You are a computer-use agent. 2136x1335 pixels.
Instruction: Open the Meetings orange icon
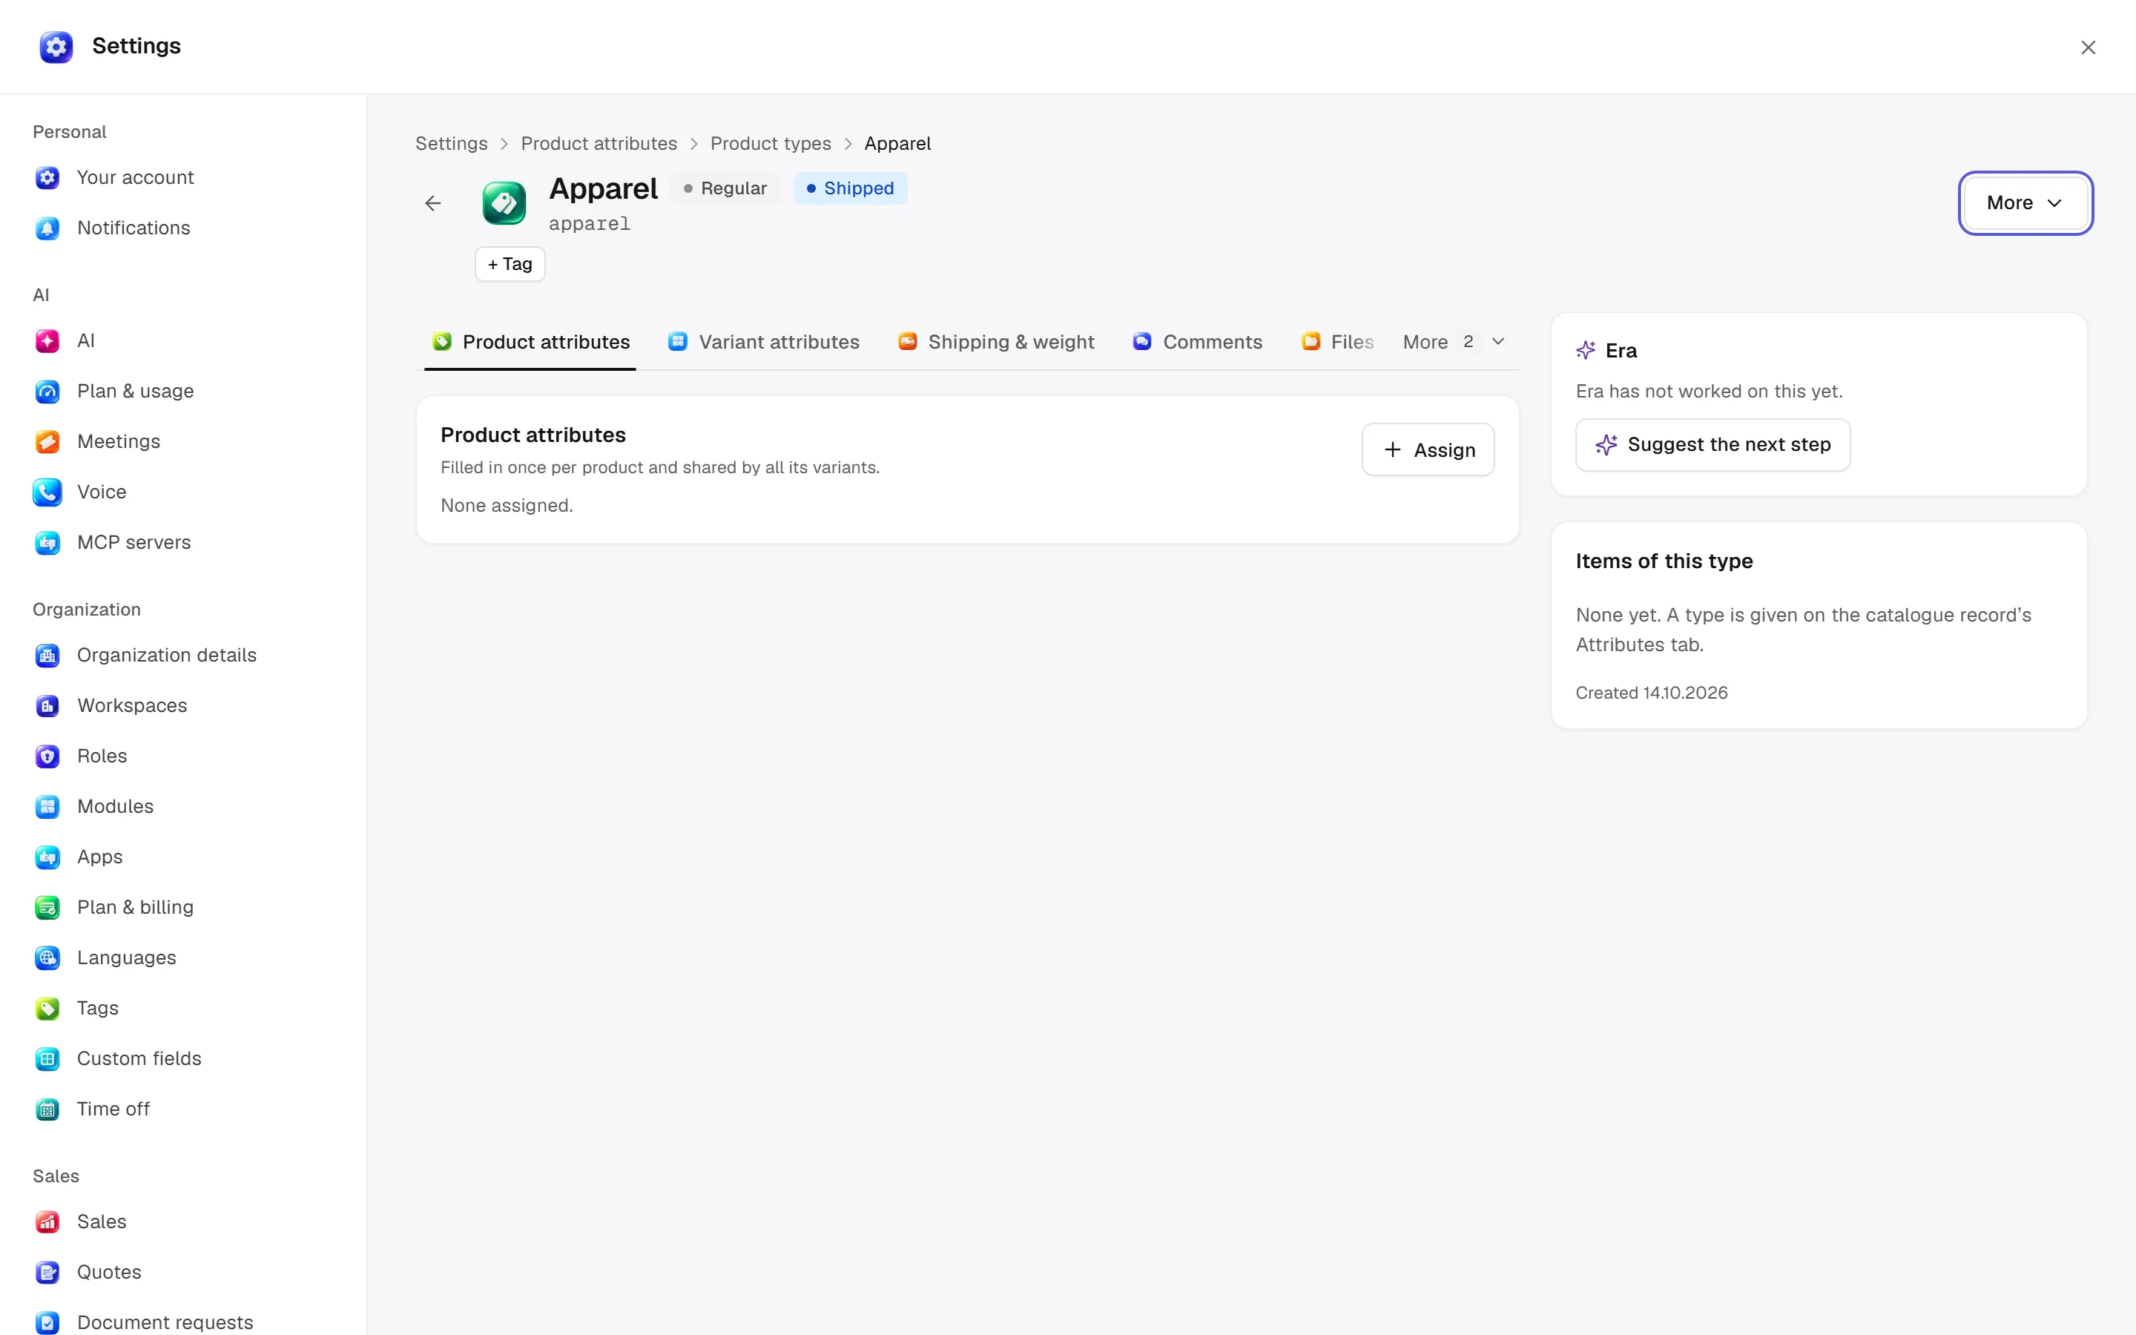coord(47,441)
